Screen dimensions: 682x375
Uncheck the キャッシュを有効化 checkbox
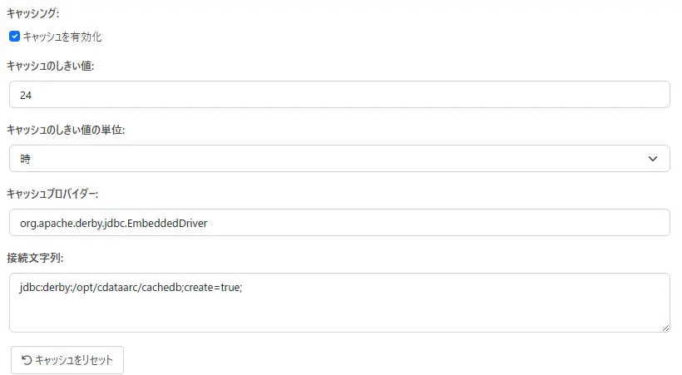coord(14,37)
